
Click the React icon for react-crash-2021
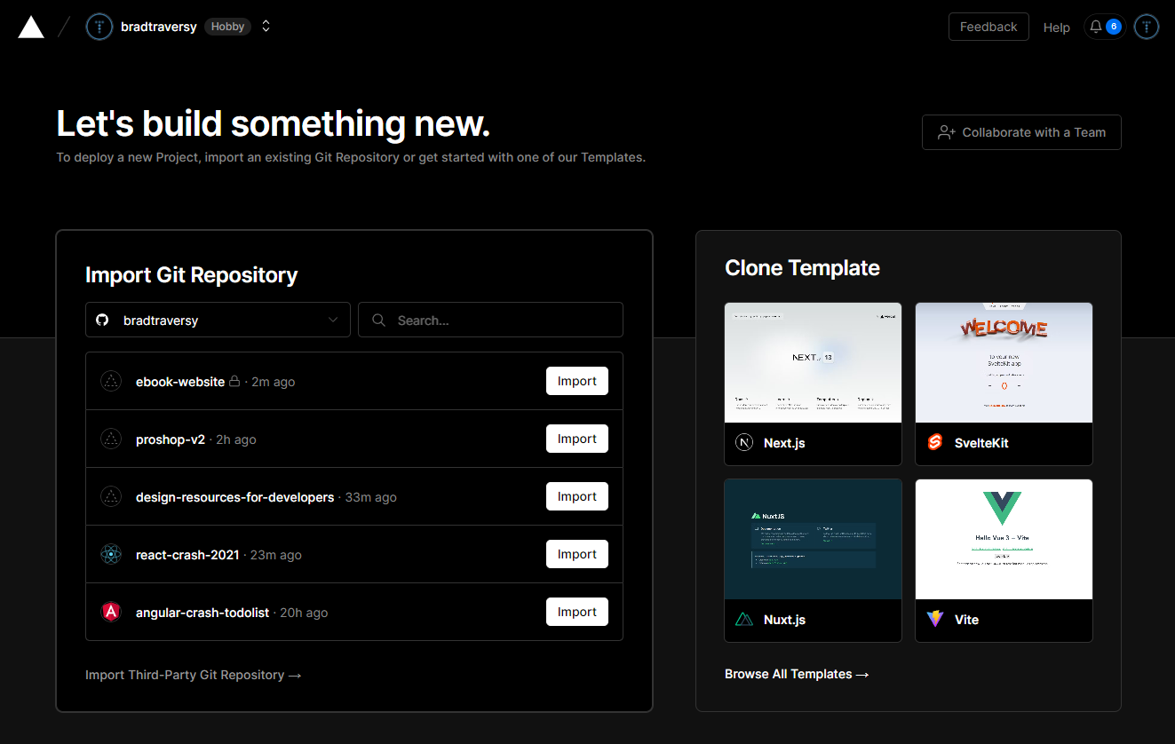(x=111, y=555)
